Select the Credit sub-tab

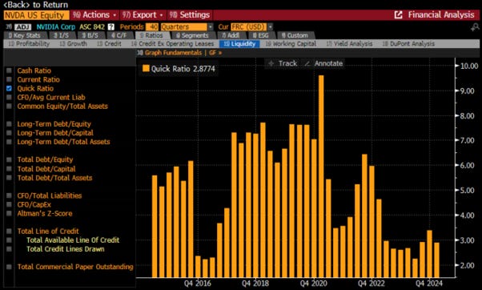pyautogui.click(x=110, y=44)
